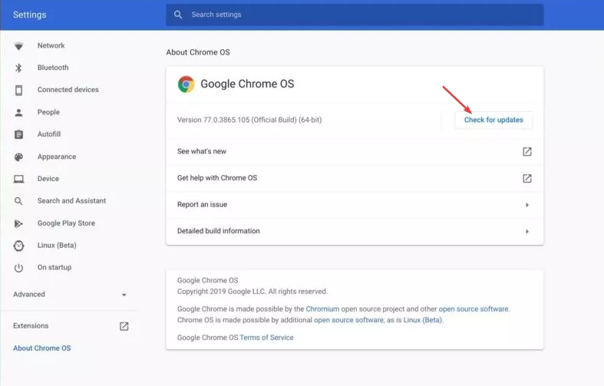Image resolution: width=604 pixels, height=386 pixels.
Task: Click the Search and Assistant magnifier icon
Action: 18,201
